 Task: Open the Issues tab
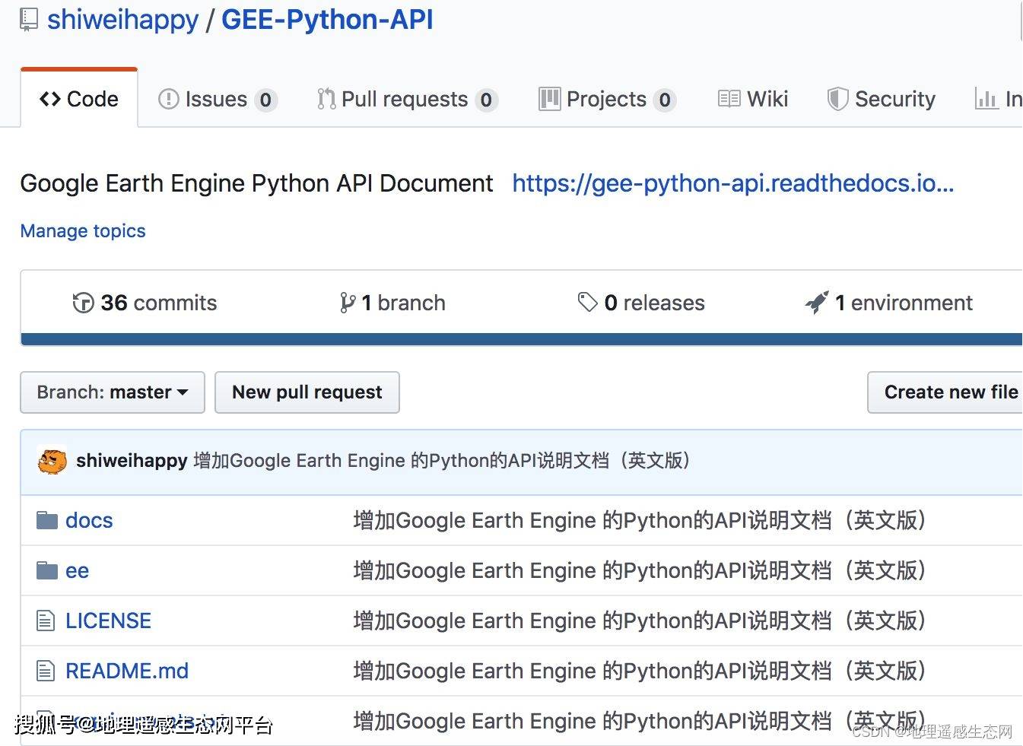[x=217, y=100]
